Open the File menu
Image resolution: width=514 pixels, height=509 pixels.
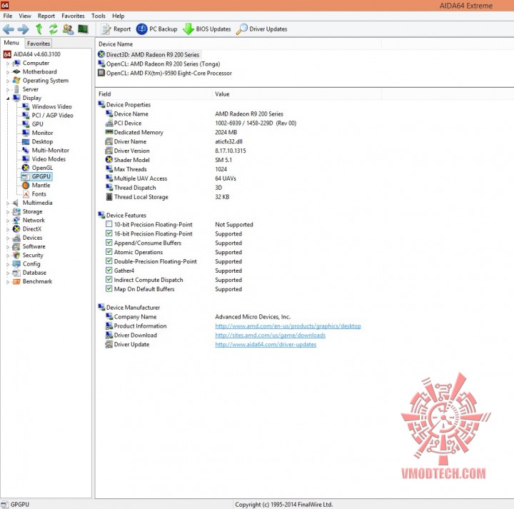[x=8, y=16]
